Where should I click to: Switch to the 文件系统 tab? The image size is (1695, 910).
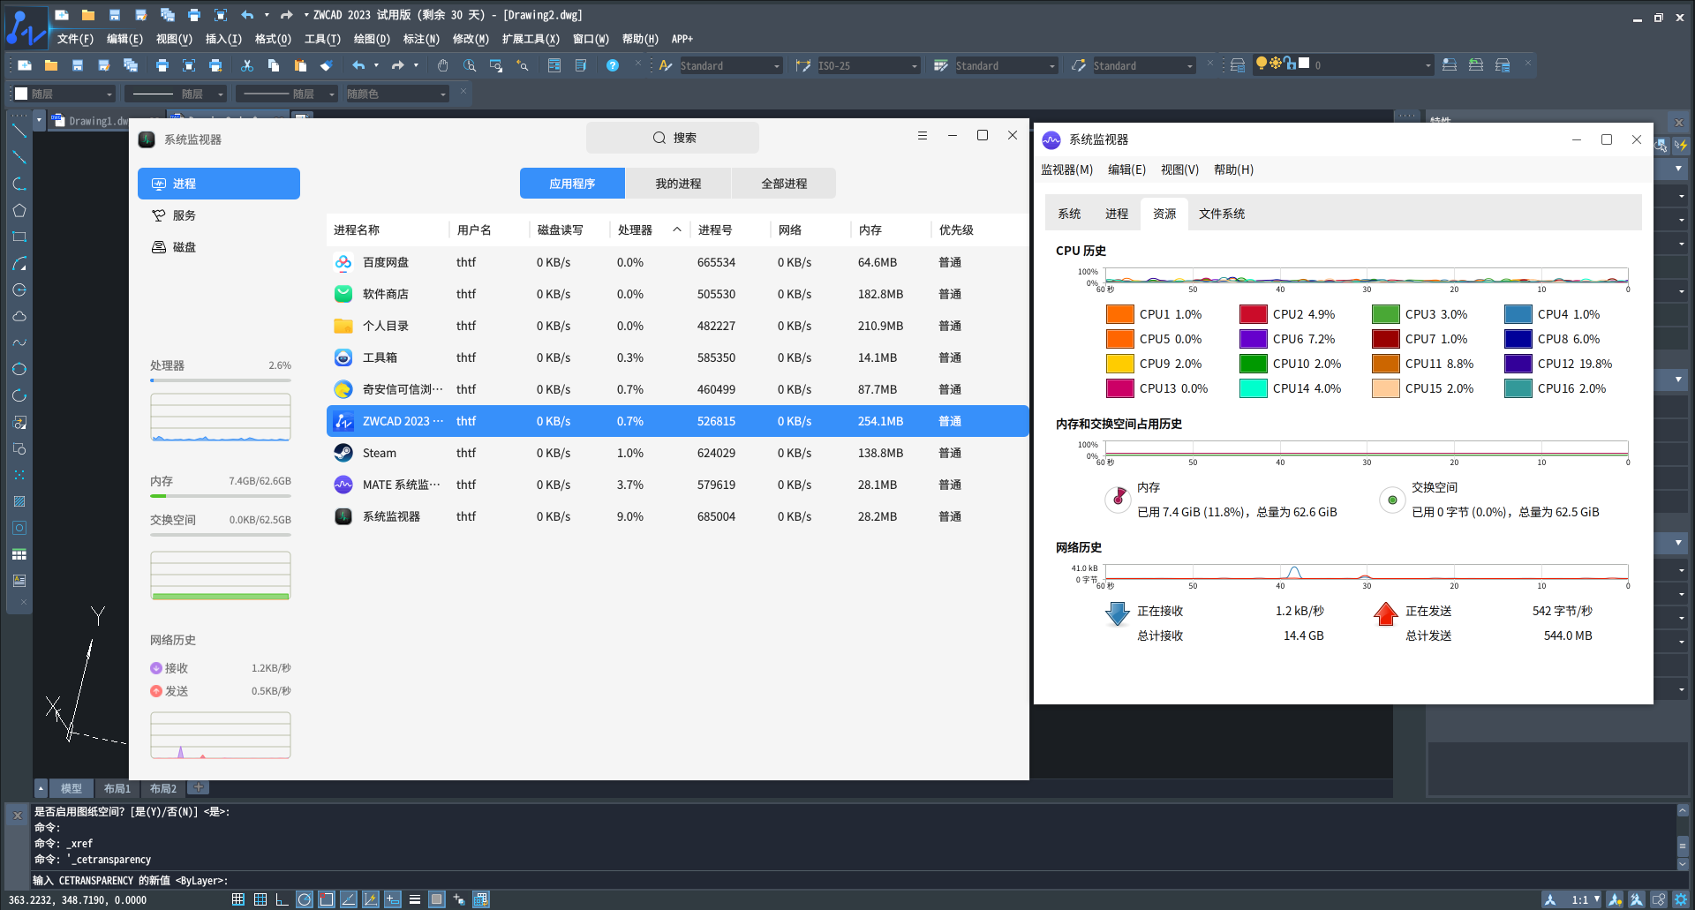[x=1221, y=214]
